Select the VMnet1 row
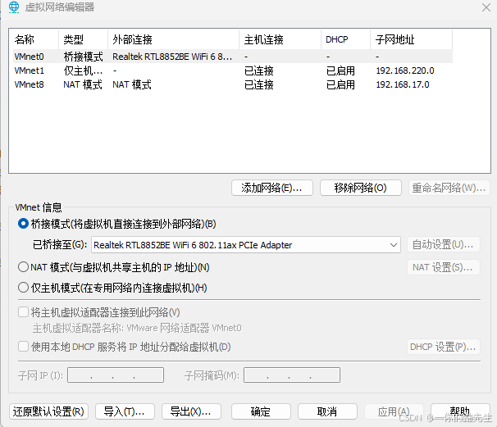The height and width of the screenshot is (427, 497). [233, 70]
